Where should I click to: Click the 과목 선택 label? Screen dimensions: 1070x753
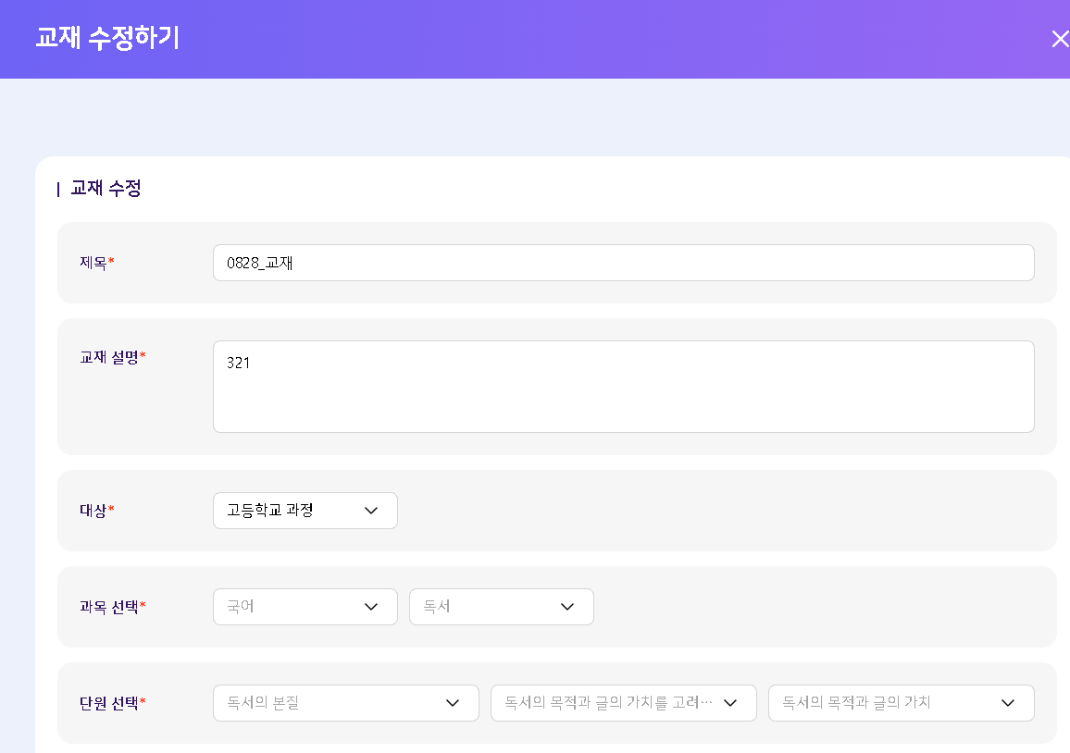click(x=112, y=607)
